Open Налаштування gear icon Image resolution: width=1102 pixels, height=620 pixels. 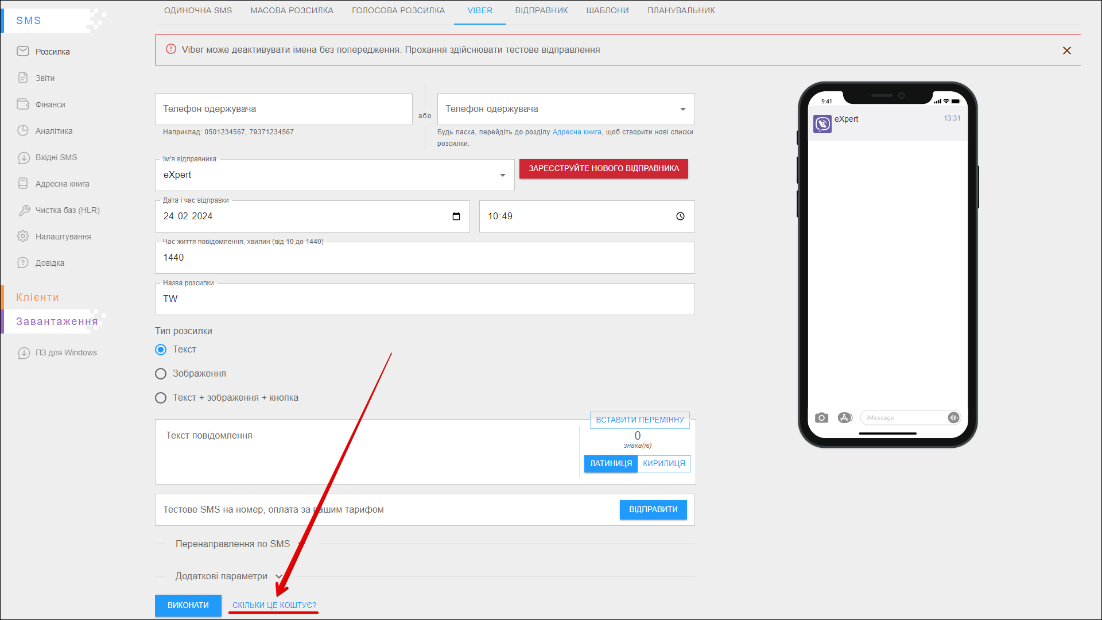click(x=23, y=237)
